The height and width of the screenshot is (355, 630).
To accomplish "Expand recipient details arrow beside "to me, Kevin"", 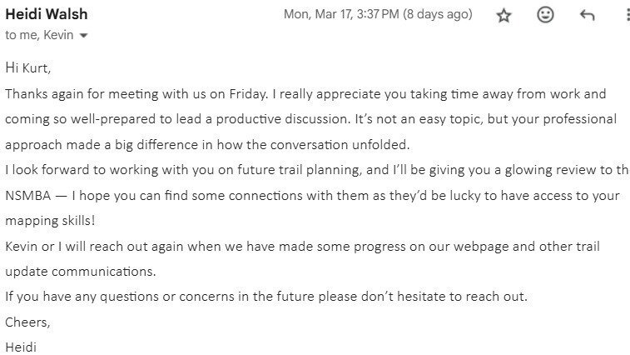I will [83, 36].
